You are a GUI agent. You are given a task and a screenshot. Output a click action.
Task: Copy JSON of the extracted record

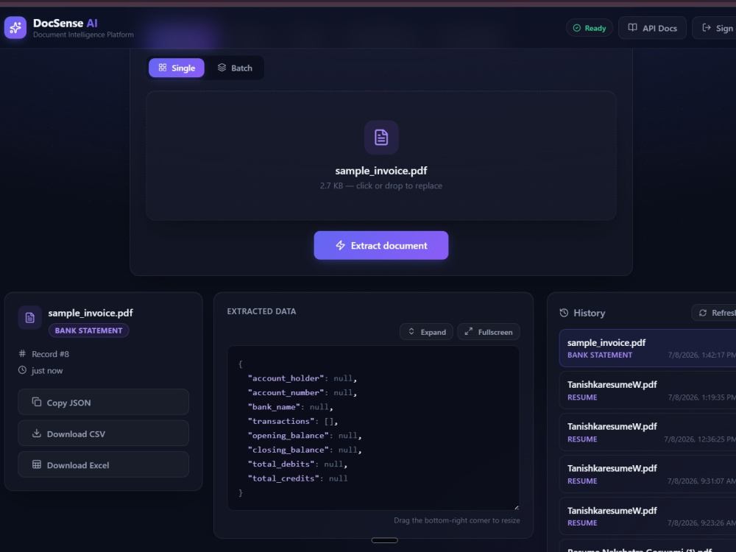coord(103,403)
